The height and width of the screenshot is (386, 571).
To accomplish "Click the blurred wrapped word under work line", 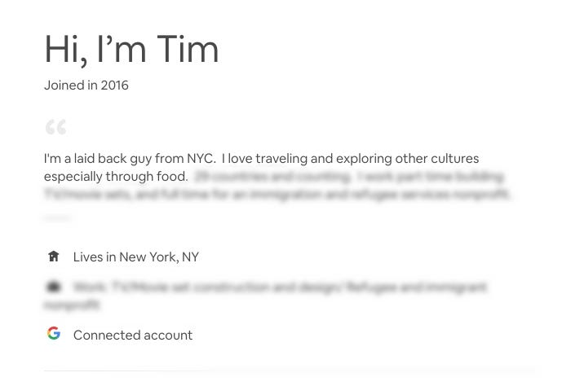I will coord(72,305).
